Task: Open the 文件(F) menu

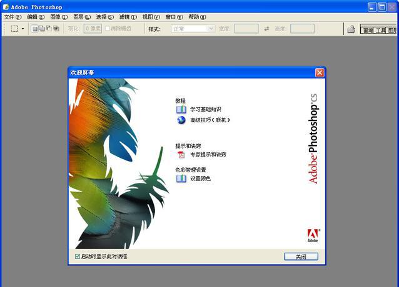Action: point(13,17)
